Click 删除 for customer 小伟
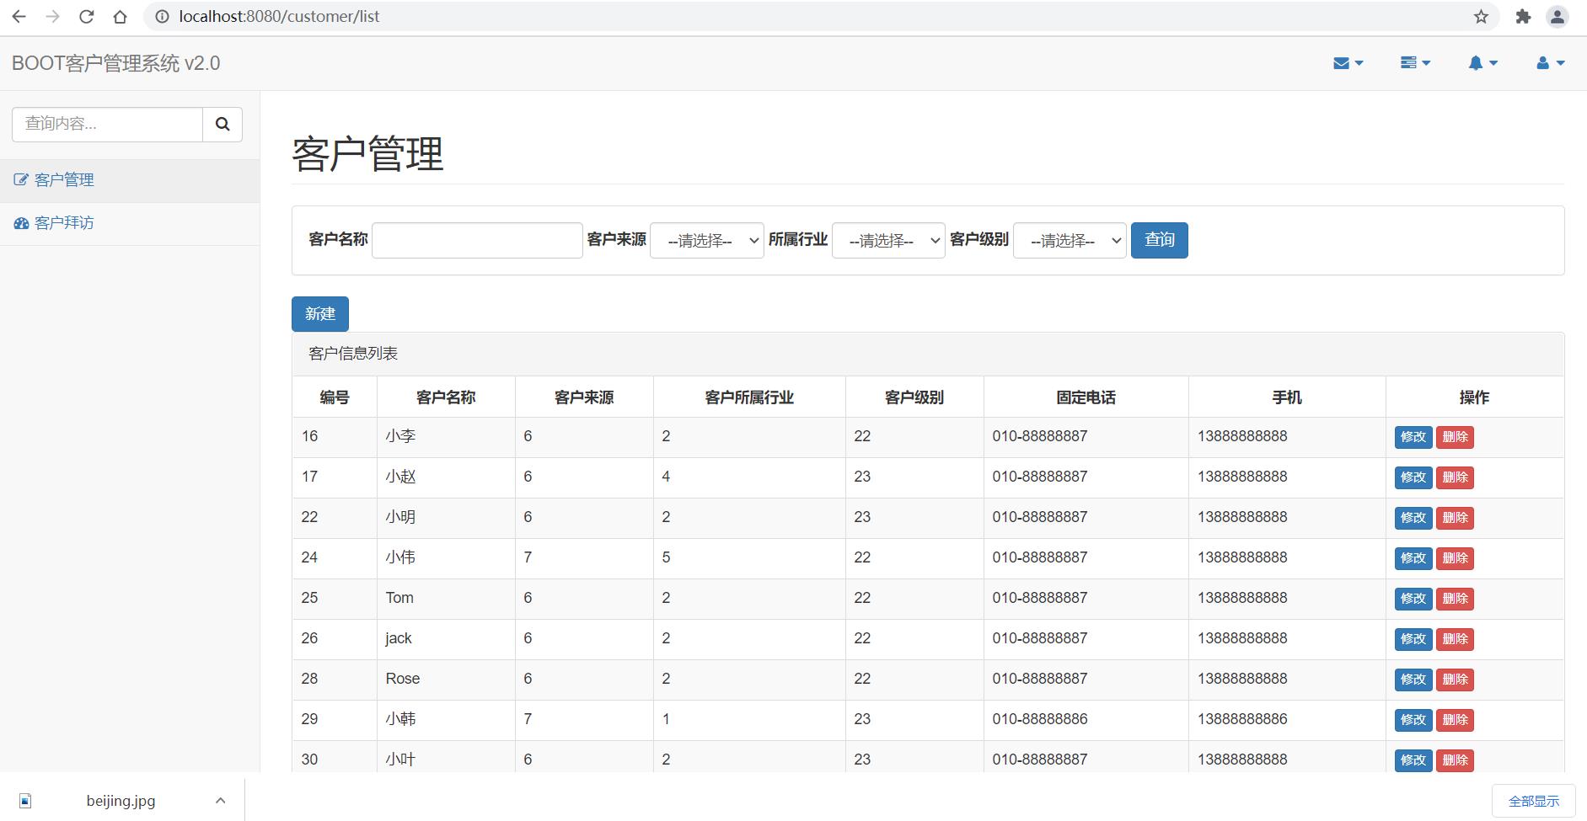The width and height of the screenshot is (1587, 821). (1455, 558)
